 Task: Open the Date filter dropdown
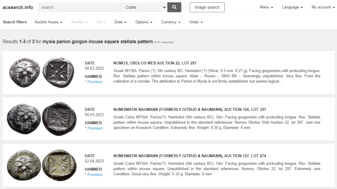pyautogui.click(x=120, y=22)
